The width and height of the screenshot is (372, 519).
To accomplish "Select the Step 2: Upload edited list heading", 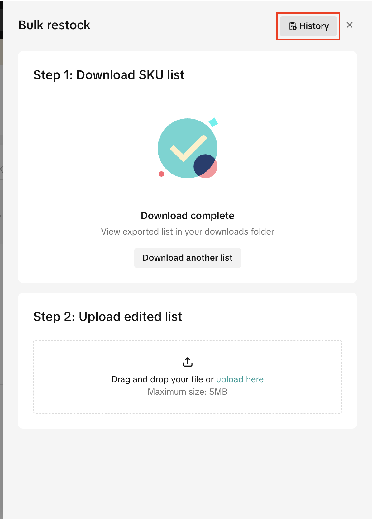I will click(107, 317).
